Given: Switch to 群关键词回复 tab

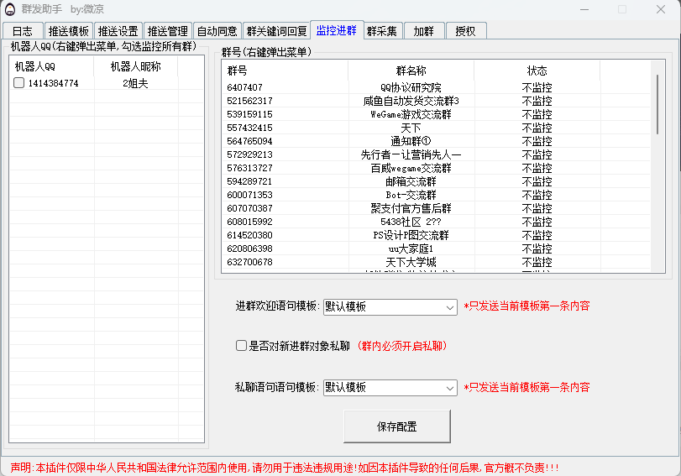Looking at the screenshot, I should click(x=276, y=31).
